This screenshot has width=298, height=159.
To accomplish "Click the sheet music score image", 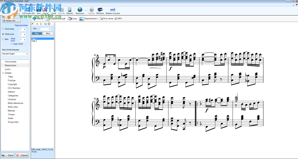I will [178, 91].
